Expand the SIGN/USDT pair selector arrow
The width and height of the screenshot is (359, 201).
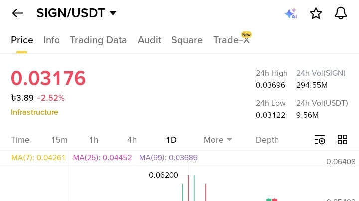(113, 13)
